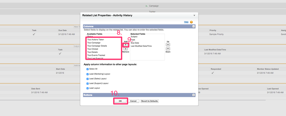
Task: Click Revert to Defaults
Action: (x=149, y=101)
